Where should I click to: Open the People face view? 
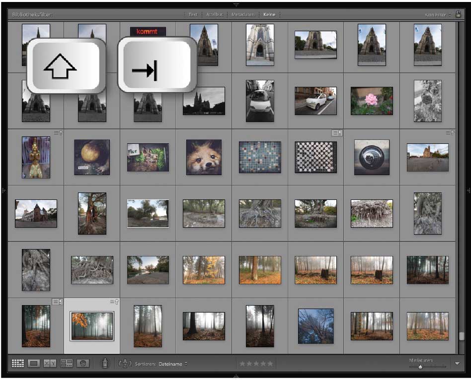point(83,364)
